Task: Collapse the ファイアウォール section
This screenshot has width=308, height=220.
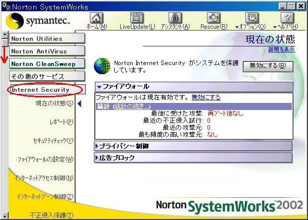Action: click(194, 87)
